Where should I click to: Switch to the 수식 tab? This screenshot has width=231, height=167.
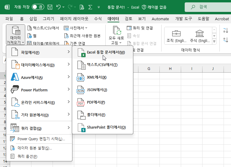click(x=98, y=19)
